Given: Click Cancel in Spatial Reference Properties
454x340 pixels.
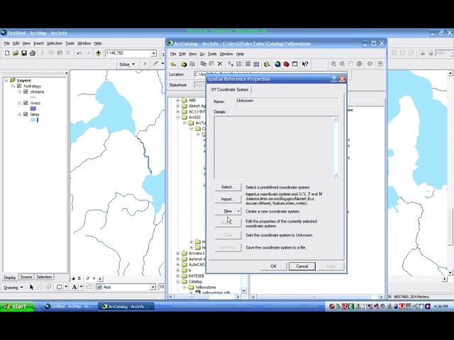Looking at the screenshot, I should coord(302,266).
